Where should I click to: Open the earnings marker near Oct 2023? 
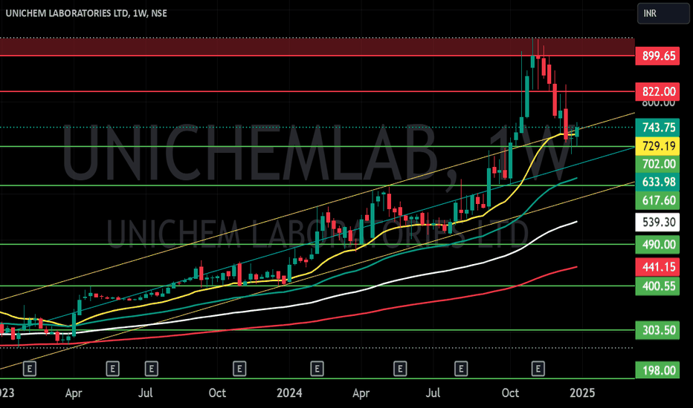239,368
